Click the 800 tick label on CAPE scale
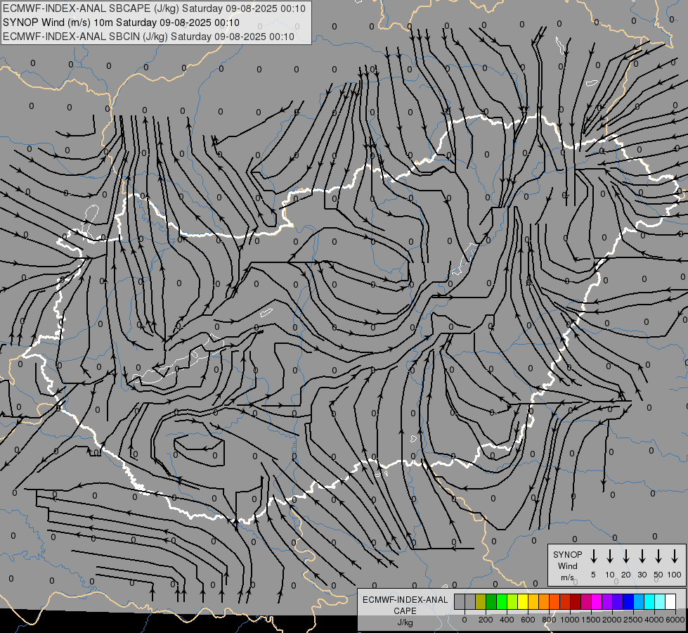Image resolution: width=688 pixels, height=633 pixels. pos(549,620)
